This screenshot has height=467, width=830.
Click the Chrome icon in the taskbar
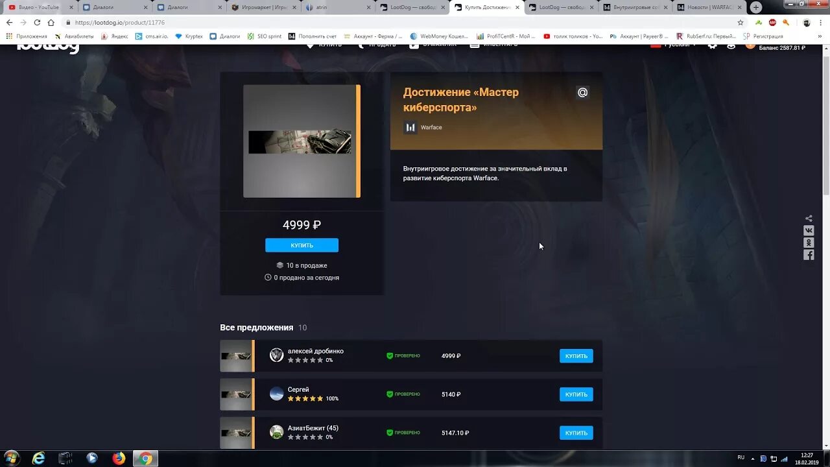[x=145, y=458]
